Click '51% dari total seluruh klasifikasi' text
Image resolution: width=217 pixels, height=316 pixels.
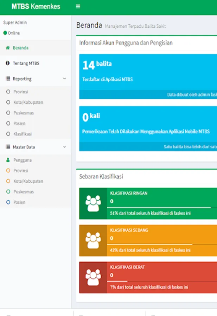[150, 213]
